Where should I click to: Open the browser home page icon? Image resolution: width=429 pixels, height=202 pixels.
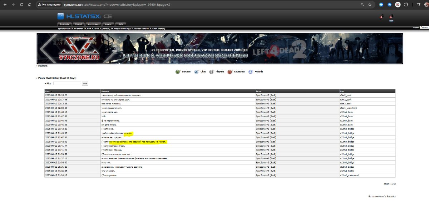30,5
